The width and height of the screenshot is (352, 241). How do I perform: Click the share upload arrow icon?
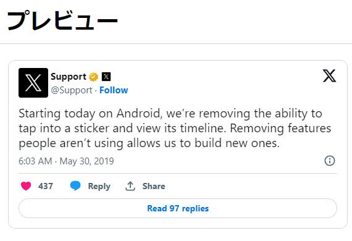tap(130, 186)
